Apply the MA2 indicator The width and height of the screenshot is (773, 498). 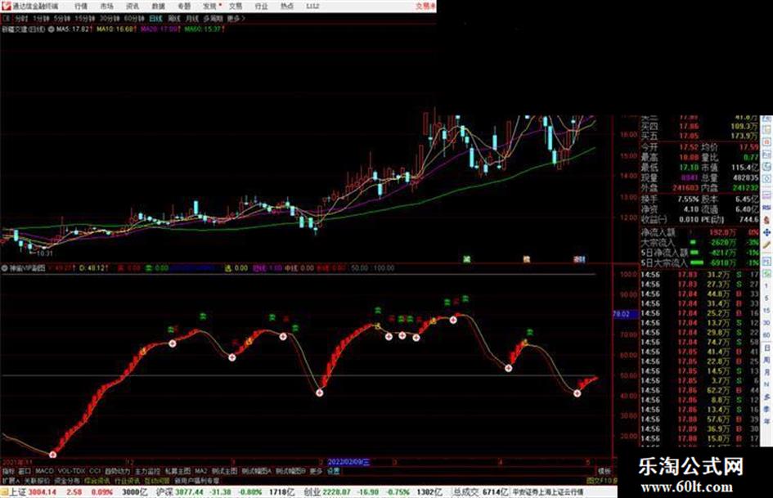tap(200, 471)
